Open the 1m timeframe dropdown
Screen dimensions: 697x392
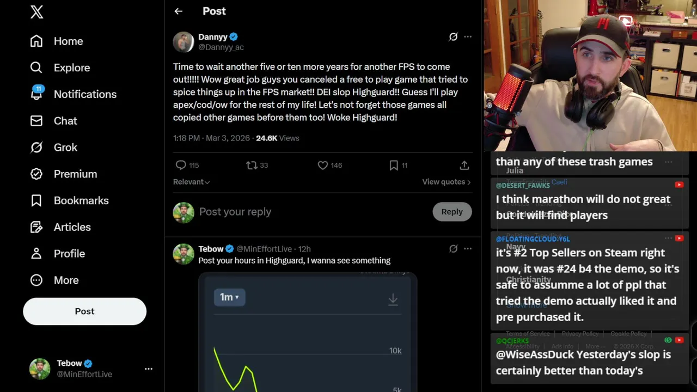click(229, 297)
